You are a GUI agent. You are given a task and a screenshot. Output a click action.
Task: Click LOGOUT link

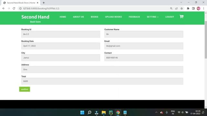point(169,17)
